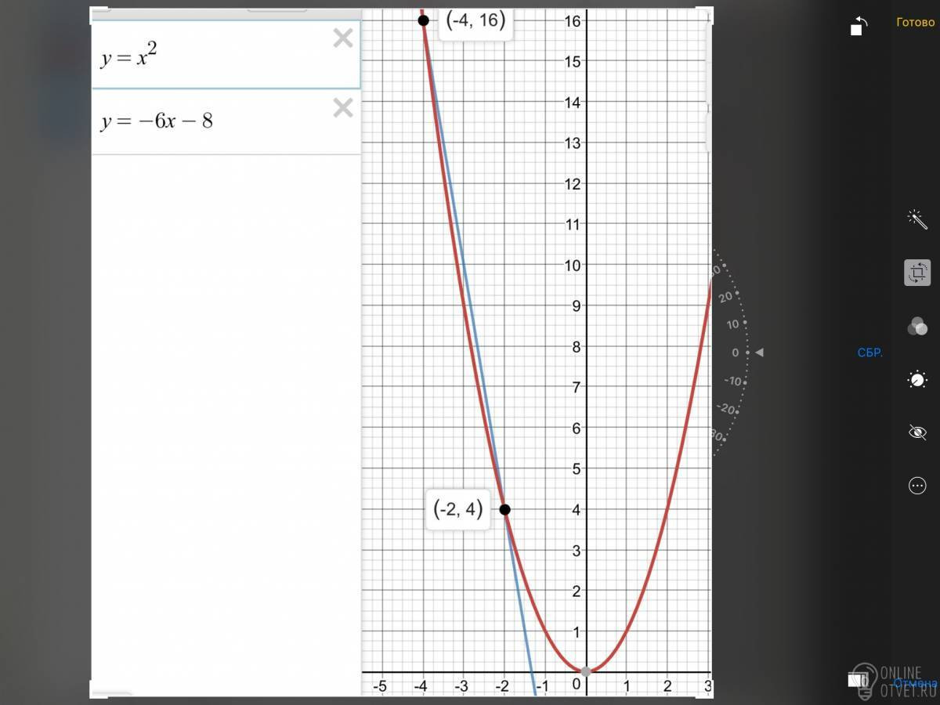
Task: Tap the Готово done button
Action: pyautogui.click(x=916, y=22)
